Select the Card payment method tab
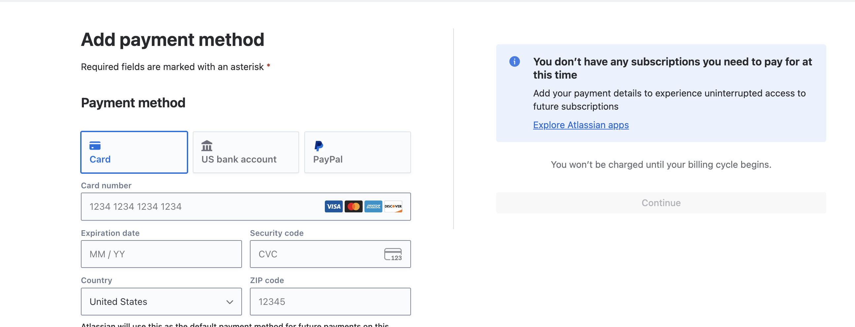This screenshot has width=855, height=327. click(x=134, y=152)
